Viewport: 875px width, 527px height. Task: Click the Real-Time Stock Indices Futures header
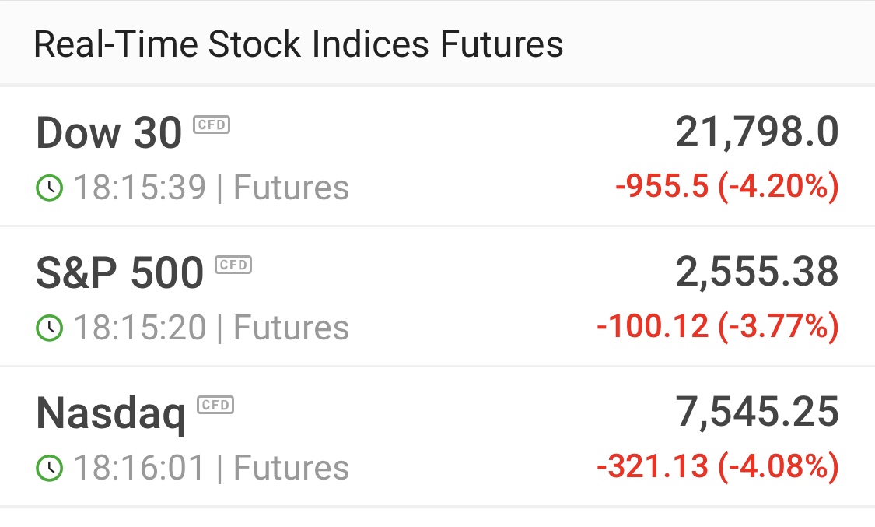(299, 44)
